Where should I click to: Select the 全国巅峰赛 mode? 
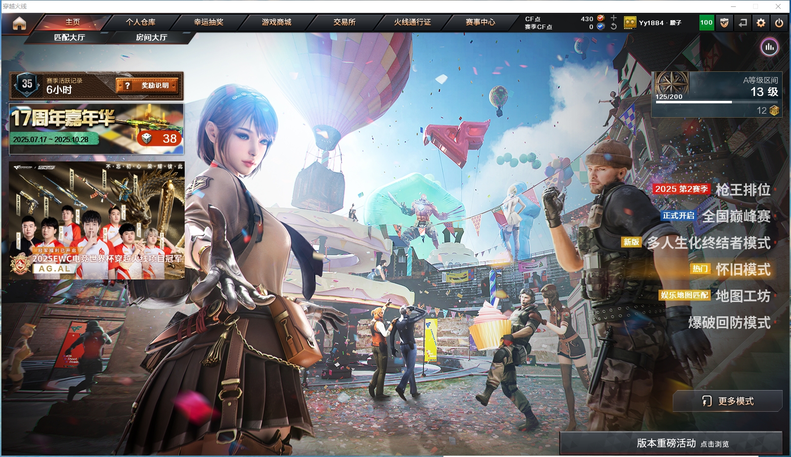736,216
